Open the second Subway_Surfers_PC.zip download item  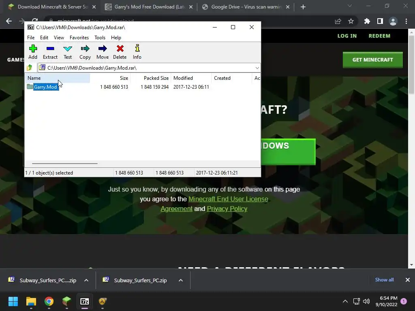point(135,280)
